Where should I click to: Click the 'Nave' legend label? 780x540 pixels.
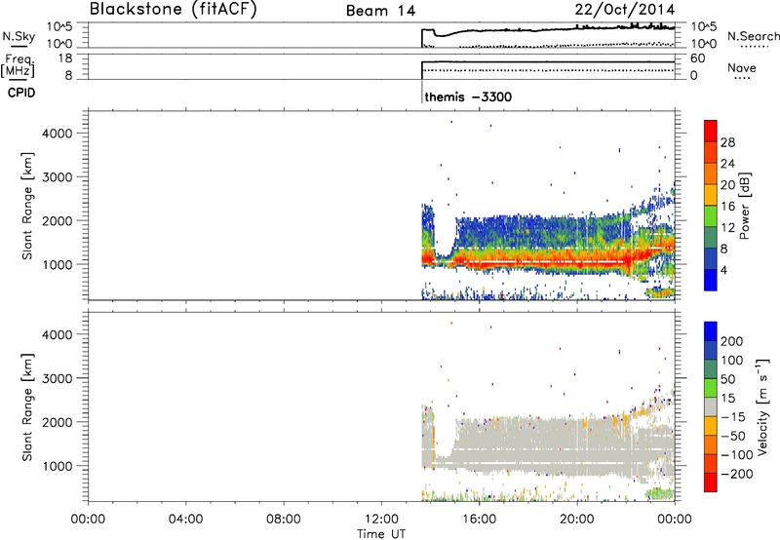click(742, 67)
